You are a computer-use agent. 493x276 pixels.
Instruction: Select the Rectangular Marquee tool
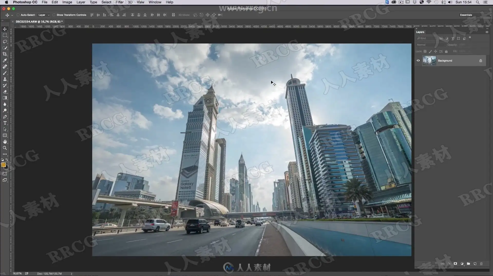click(5, 35)
